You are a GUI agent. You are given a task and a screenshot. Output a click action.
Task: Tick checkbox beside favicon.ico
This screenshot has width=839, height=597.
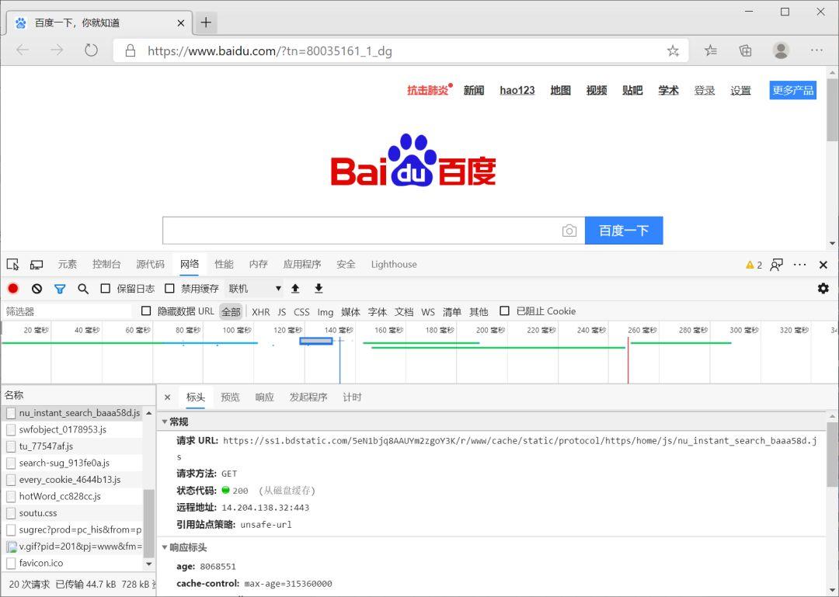(11, 564)
